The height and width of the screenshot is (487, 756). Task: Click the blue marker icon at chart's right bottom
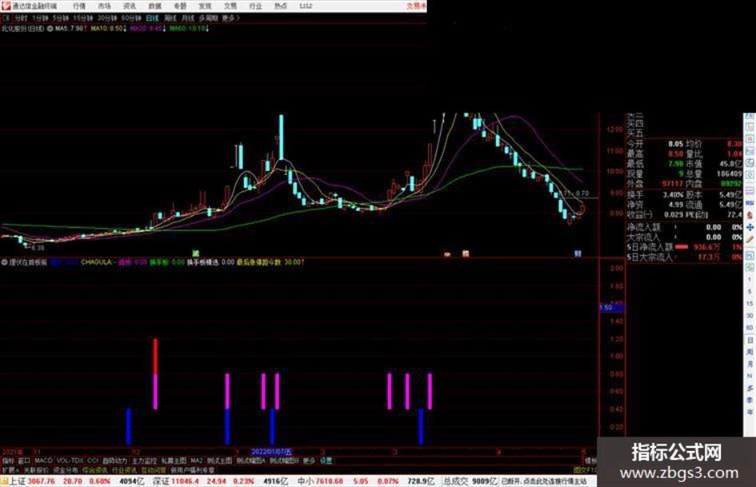pyautogui.click(x=578, y=253)
